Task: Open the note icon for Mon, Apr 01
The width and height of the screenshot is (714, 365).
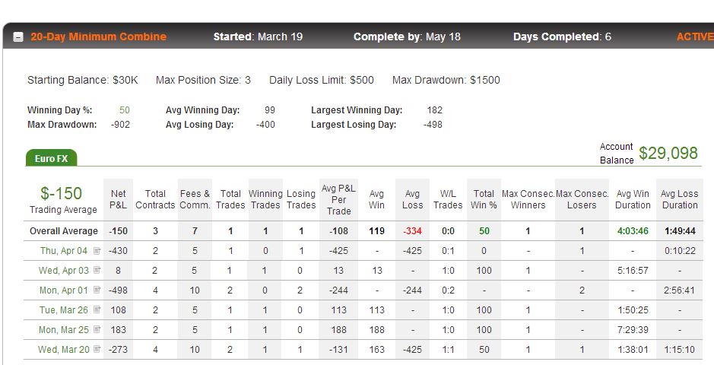Action: pyautogui.click(x=97, y=290)
